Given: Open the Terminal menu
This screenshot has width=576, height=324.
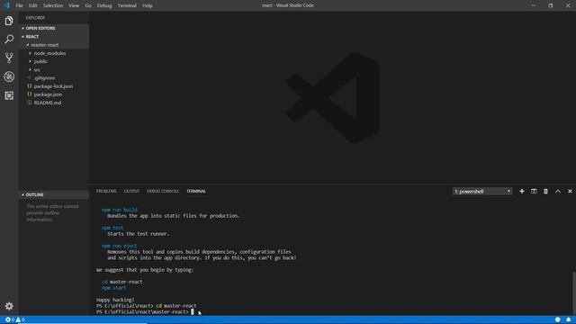Looking at the screenshot, I should tap(127, 5).
